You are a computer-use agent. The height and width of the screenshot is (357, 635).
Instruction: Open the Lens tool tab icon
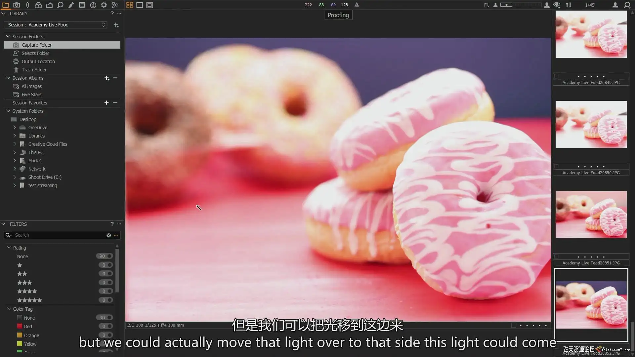tap(27, 5)
